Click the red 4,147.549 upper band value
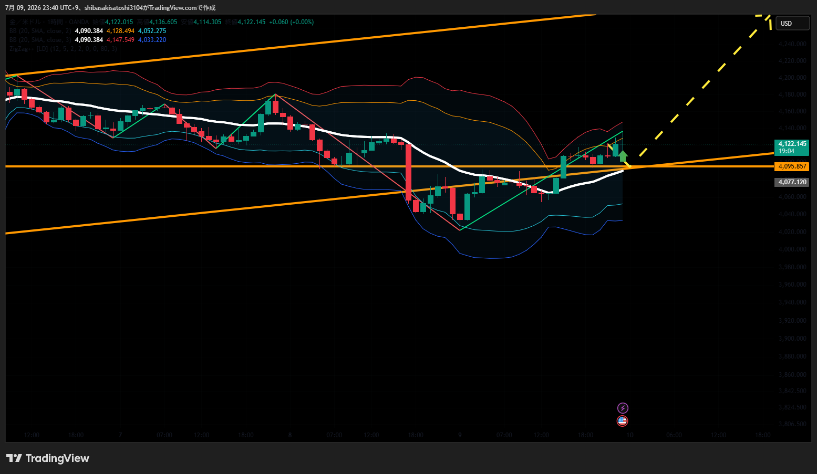Image resolution: width=817 pixels, height=474 pixels. point(120,40)
